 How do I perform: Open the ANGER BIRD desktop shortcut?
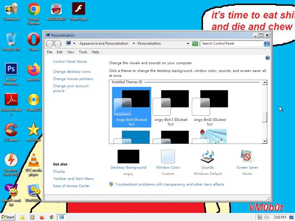tap(56, 12)
